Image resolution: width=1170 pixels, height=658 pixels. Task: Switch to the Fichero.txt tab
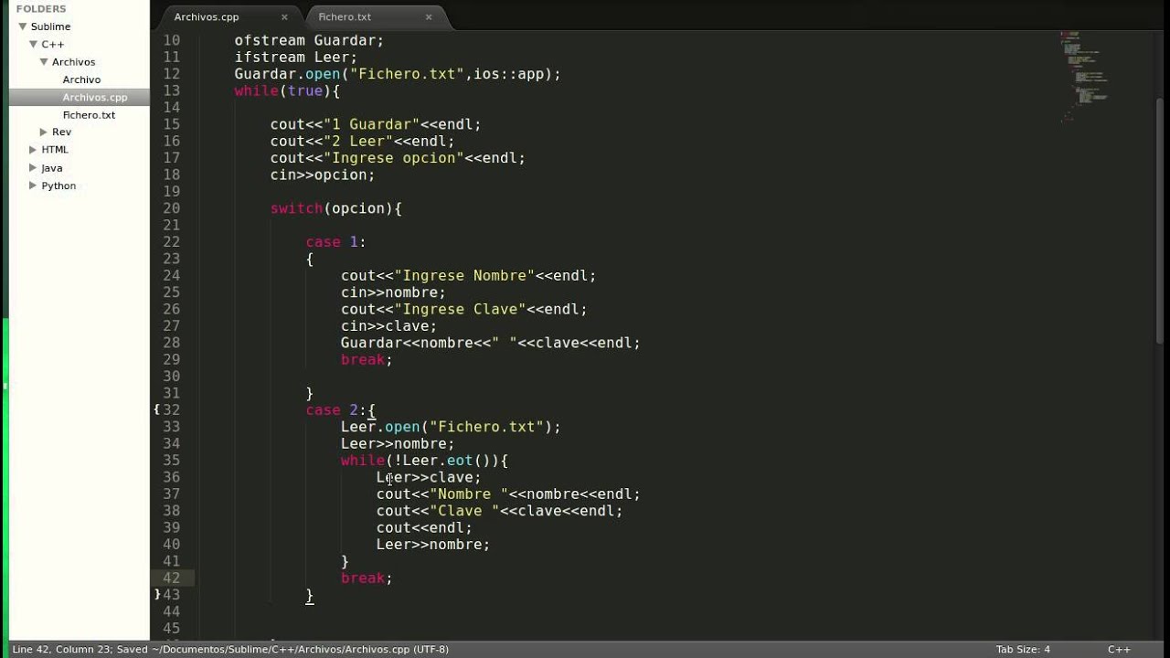tap(345, 17)
